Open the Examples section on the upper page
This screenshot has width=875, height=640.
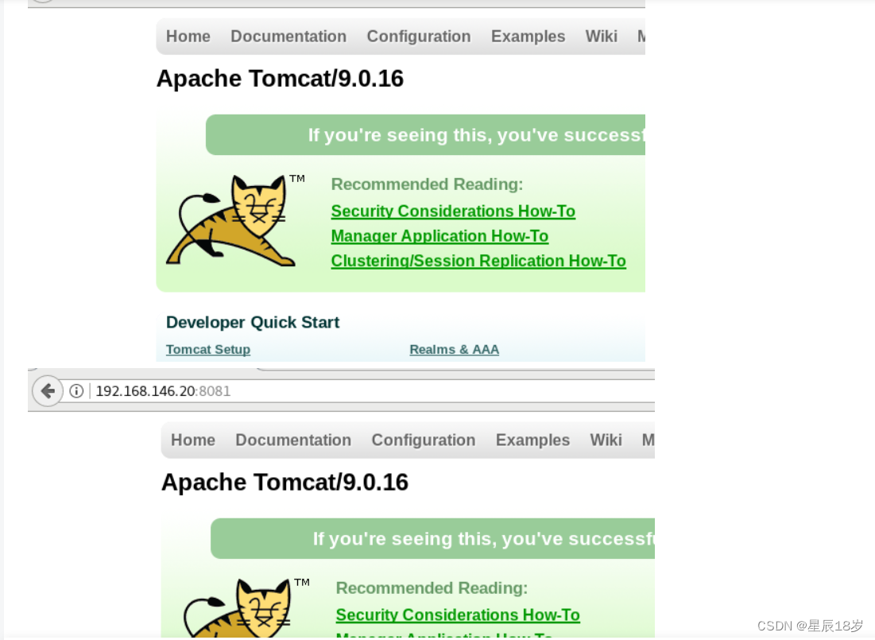528,36
